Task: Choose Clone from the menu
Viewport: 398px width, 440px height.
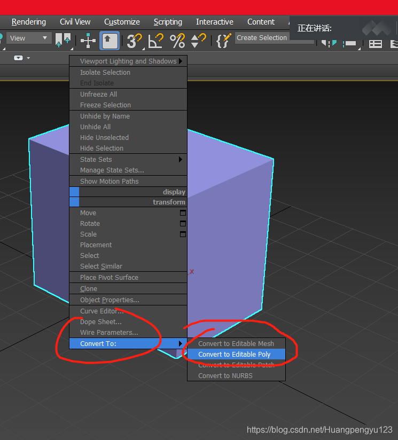Action: [x=128, y=289]
